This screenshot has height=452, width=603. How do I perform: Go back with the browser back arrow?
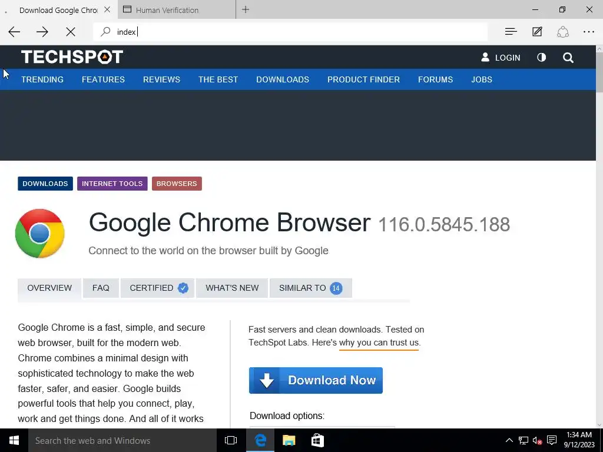[14, 32]
